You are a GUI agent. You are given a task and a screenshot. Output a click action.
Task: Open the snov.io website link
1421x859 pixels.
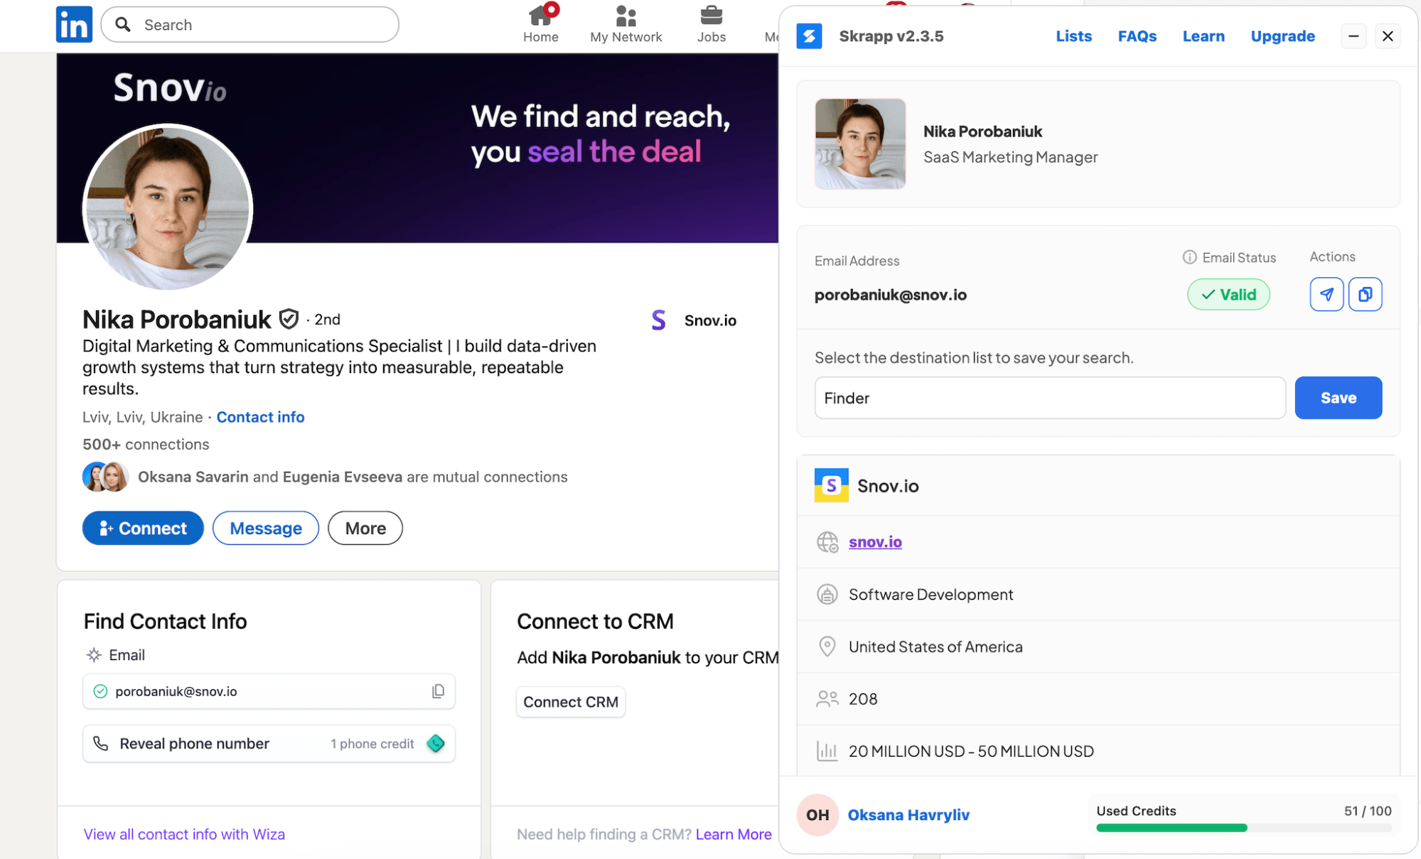tap(874, 542)
